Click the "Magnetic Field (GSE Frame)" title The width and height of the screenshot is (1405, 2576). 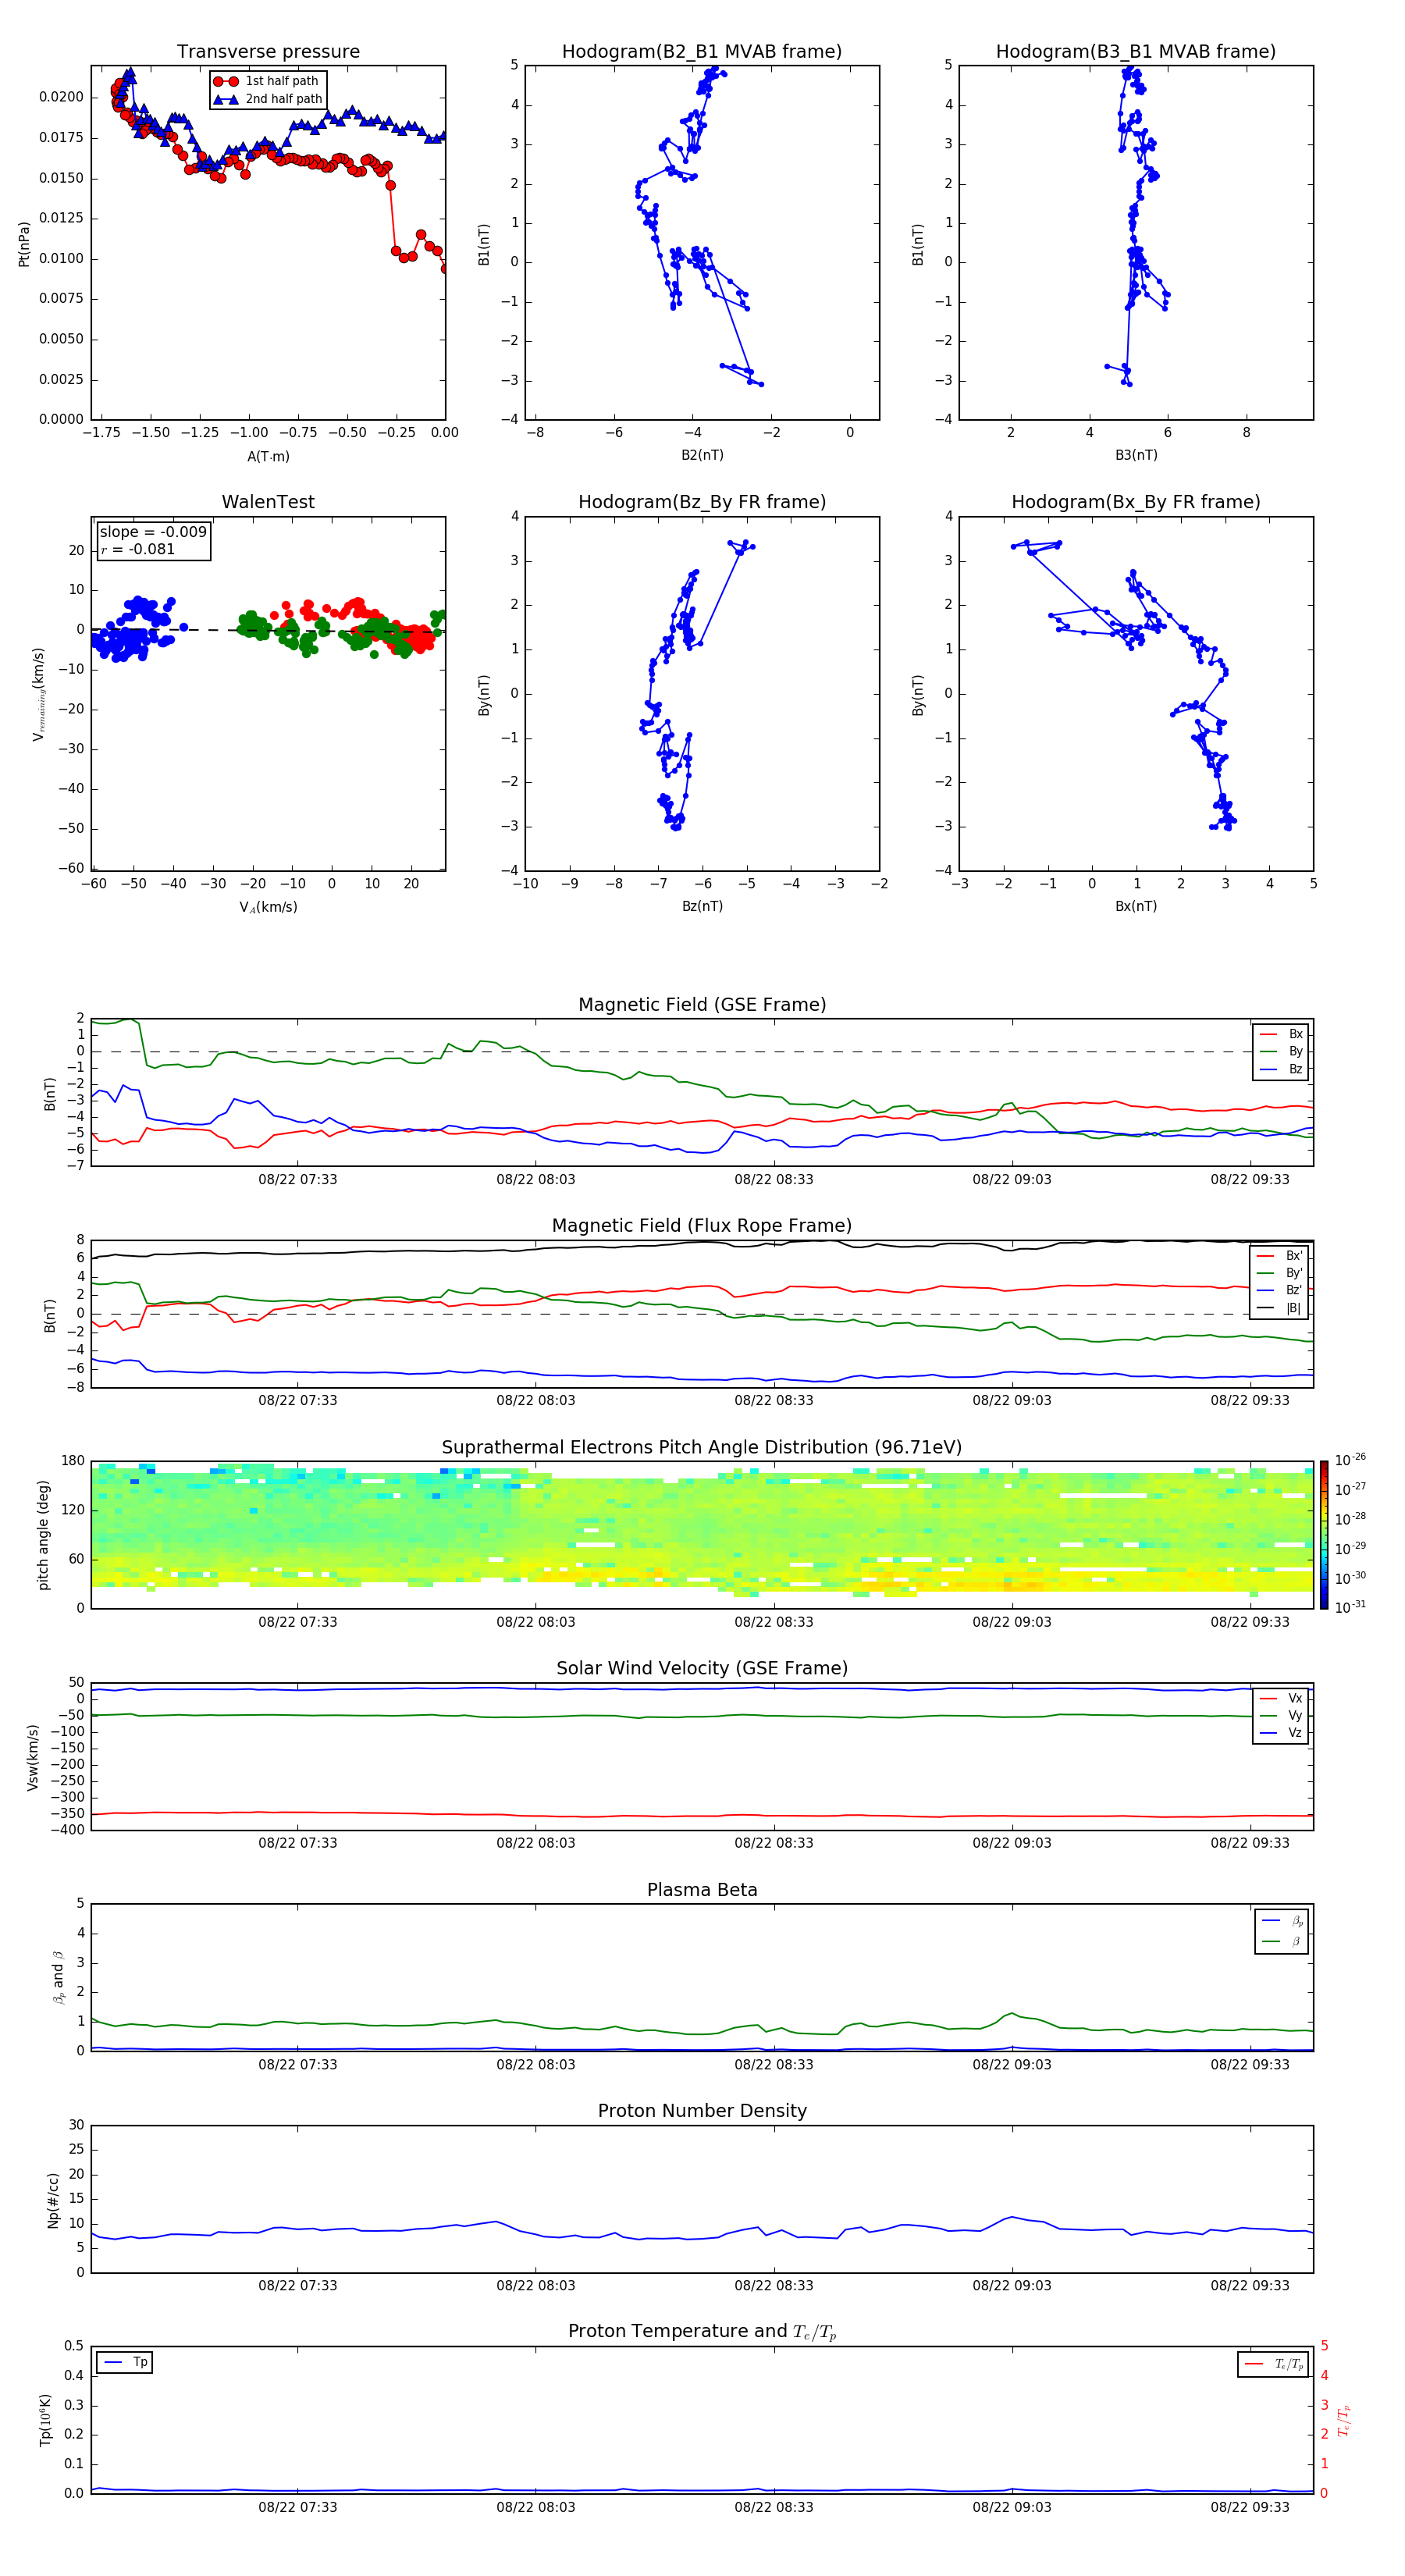pyautogui.click(x=702, y=1005)
